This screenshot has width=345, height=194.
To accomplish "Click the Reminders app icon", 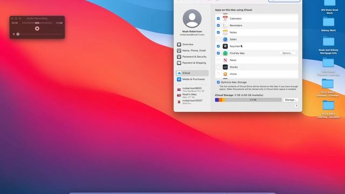I will [x=225, y=25].
